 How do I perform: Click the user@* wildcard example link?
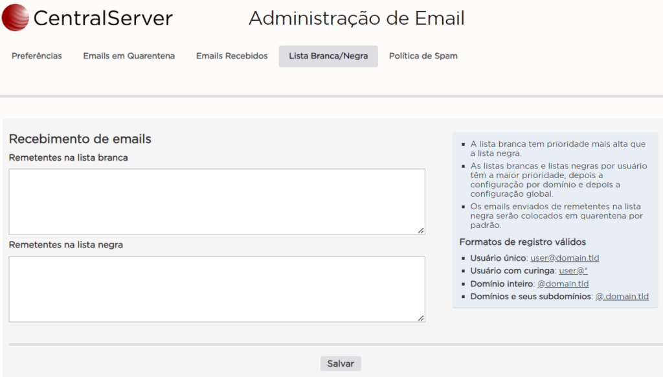click(x=573, y=271)
